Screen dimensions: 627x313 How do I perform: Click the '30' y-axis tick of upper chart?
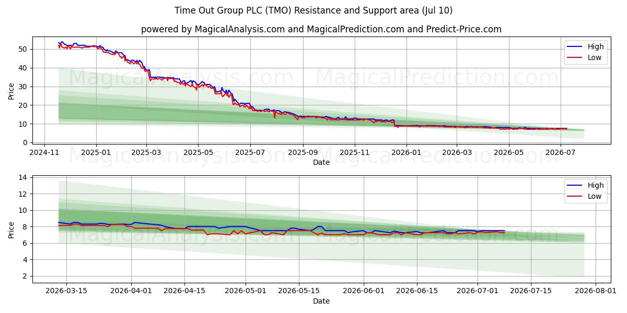(24, 87)
